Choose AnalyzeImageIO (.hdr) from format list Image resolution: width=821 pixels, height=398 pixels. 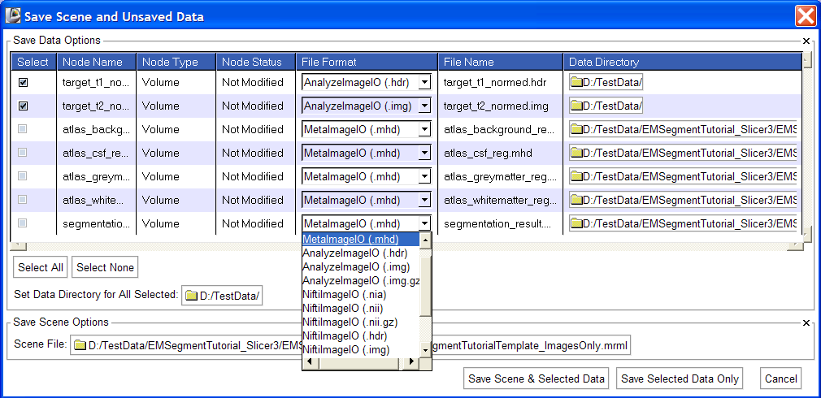[x=354, y=253]
